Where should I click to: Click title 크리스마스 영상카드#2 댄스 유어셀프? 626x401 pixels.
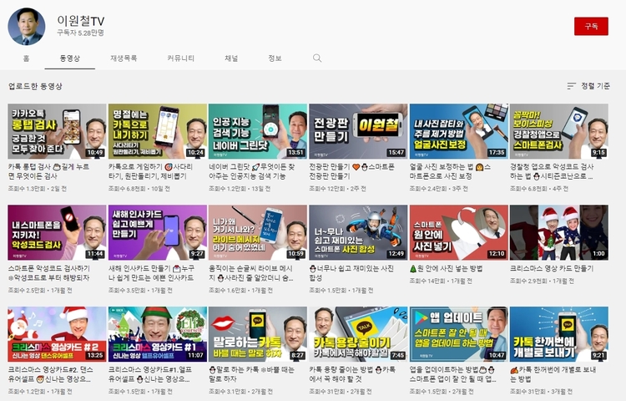click(50, 374)
